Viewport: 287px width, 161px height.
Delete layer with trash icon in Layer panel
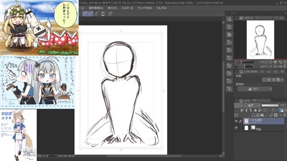tap(285, 115)
